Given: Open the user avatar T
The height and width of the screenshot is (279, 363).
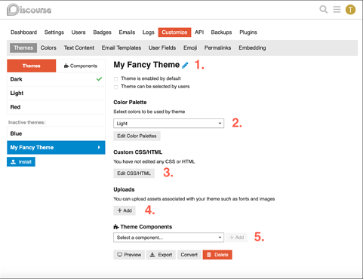Looking at the screenshot, I should pyautogui.click(x=350, y=10).
